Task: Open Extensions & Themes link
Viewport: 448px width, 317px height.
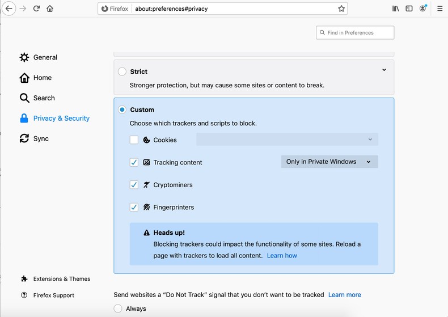Action: [61, 279]
